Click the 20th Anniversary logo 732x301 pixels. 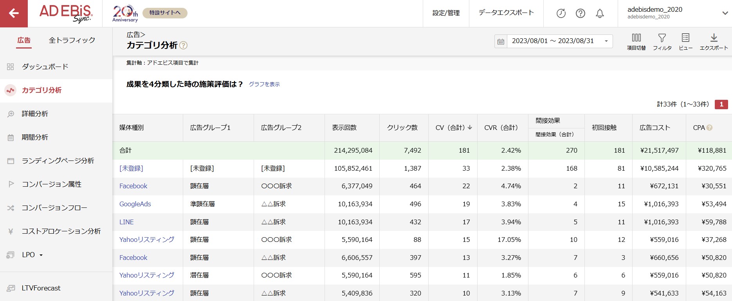coord(125,13)
